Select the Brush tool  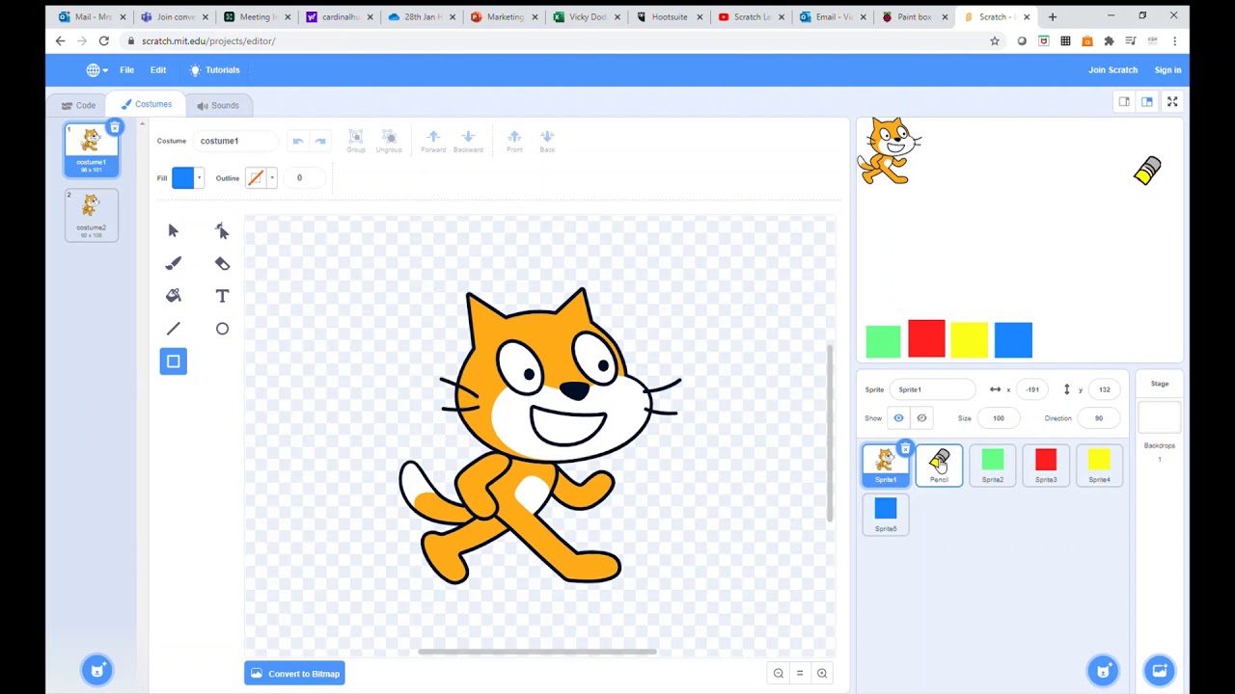[174, 263]
